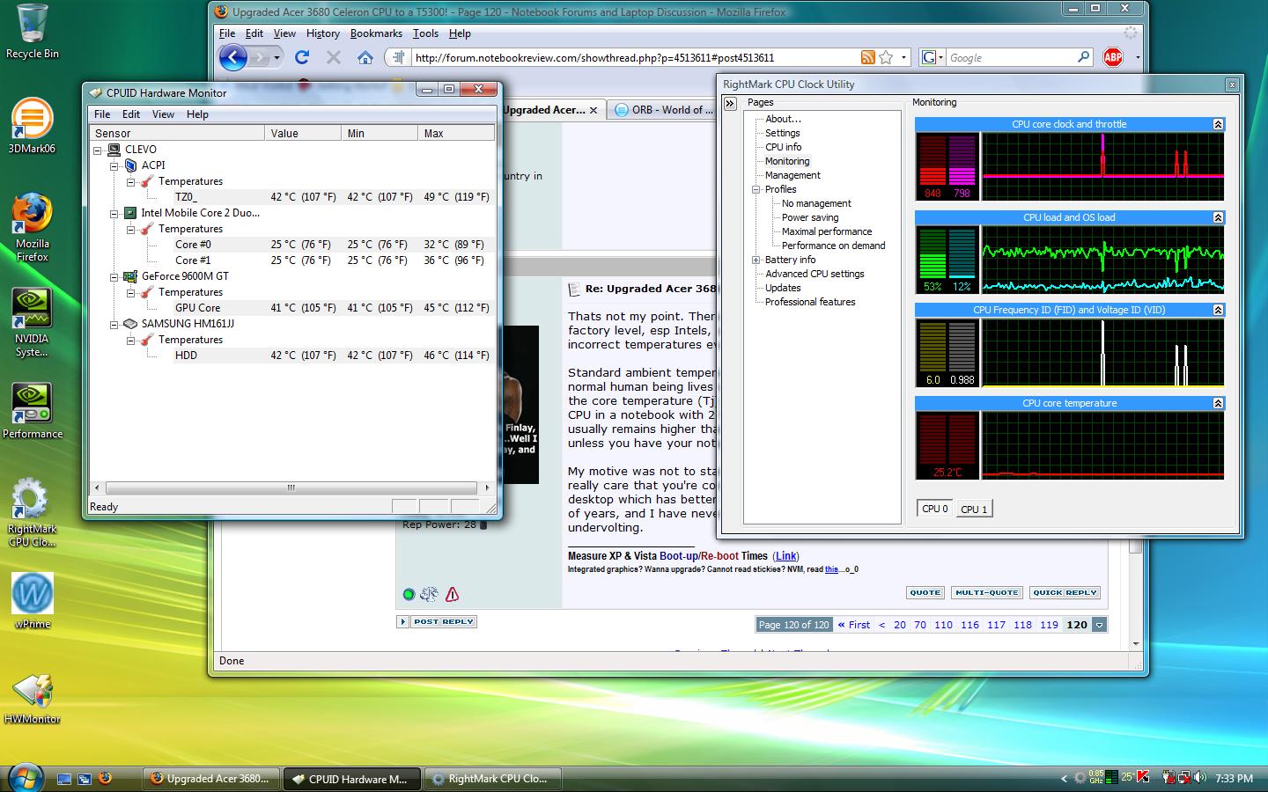Click the Google search input field
Image resolution: width=1268 pixels, height=792 pixels.
pyautogui.click(x=1011, y=58)
